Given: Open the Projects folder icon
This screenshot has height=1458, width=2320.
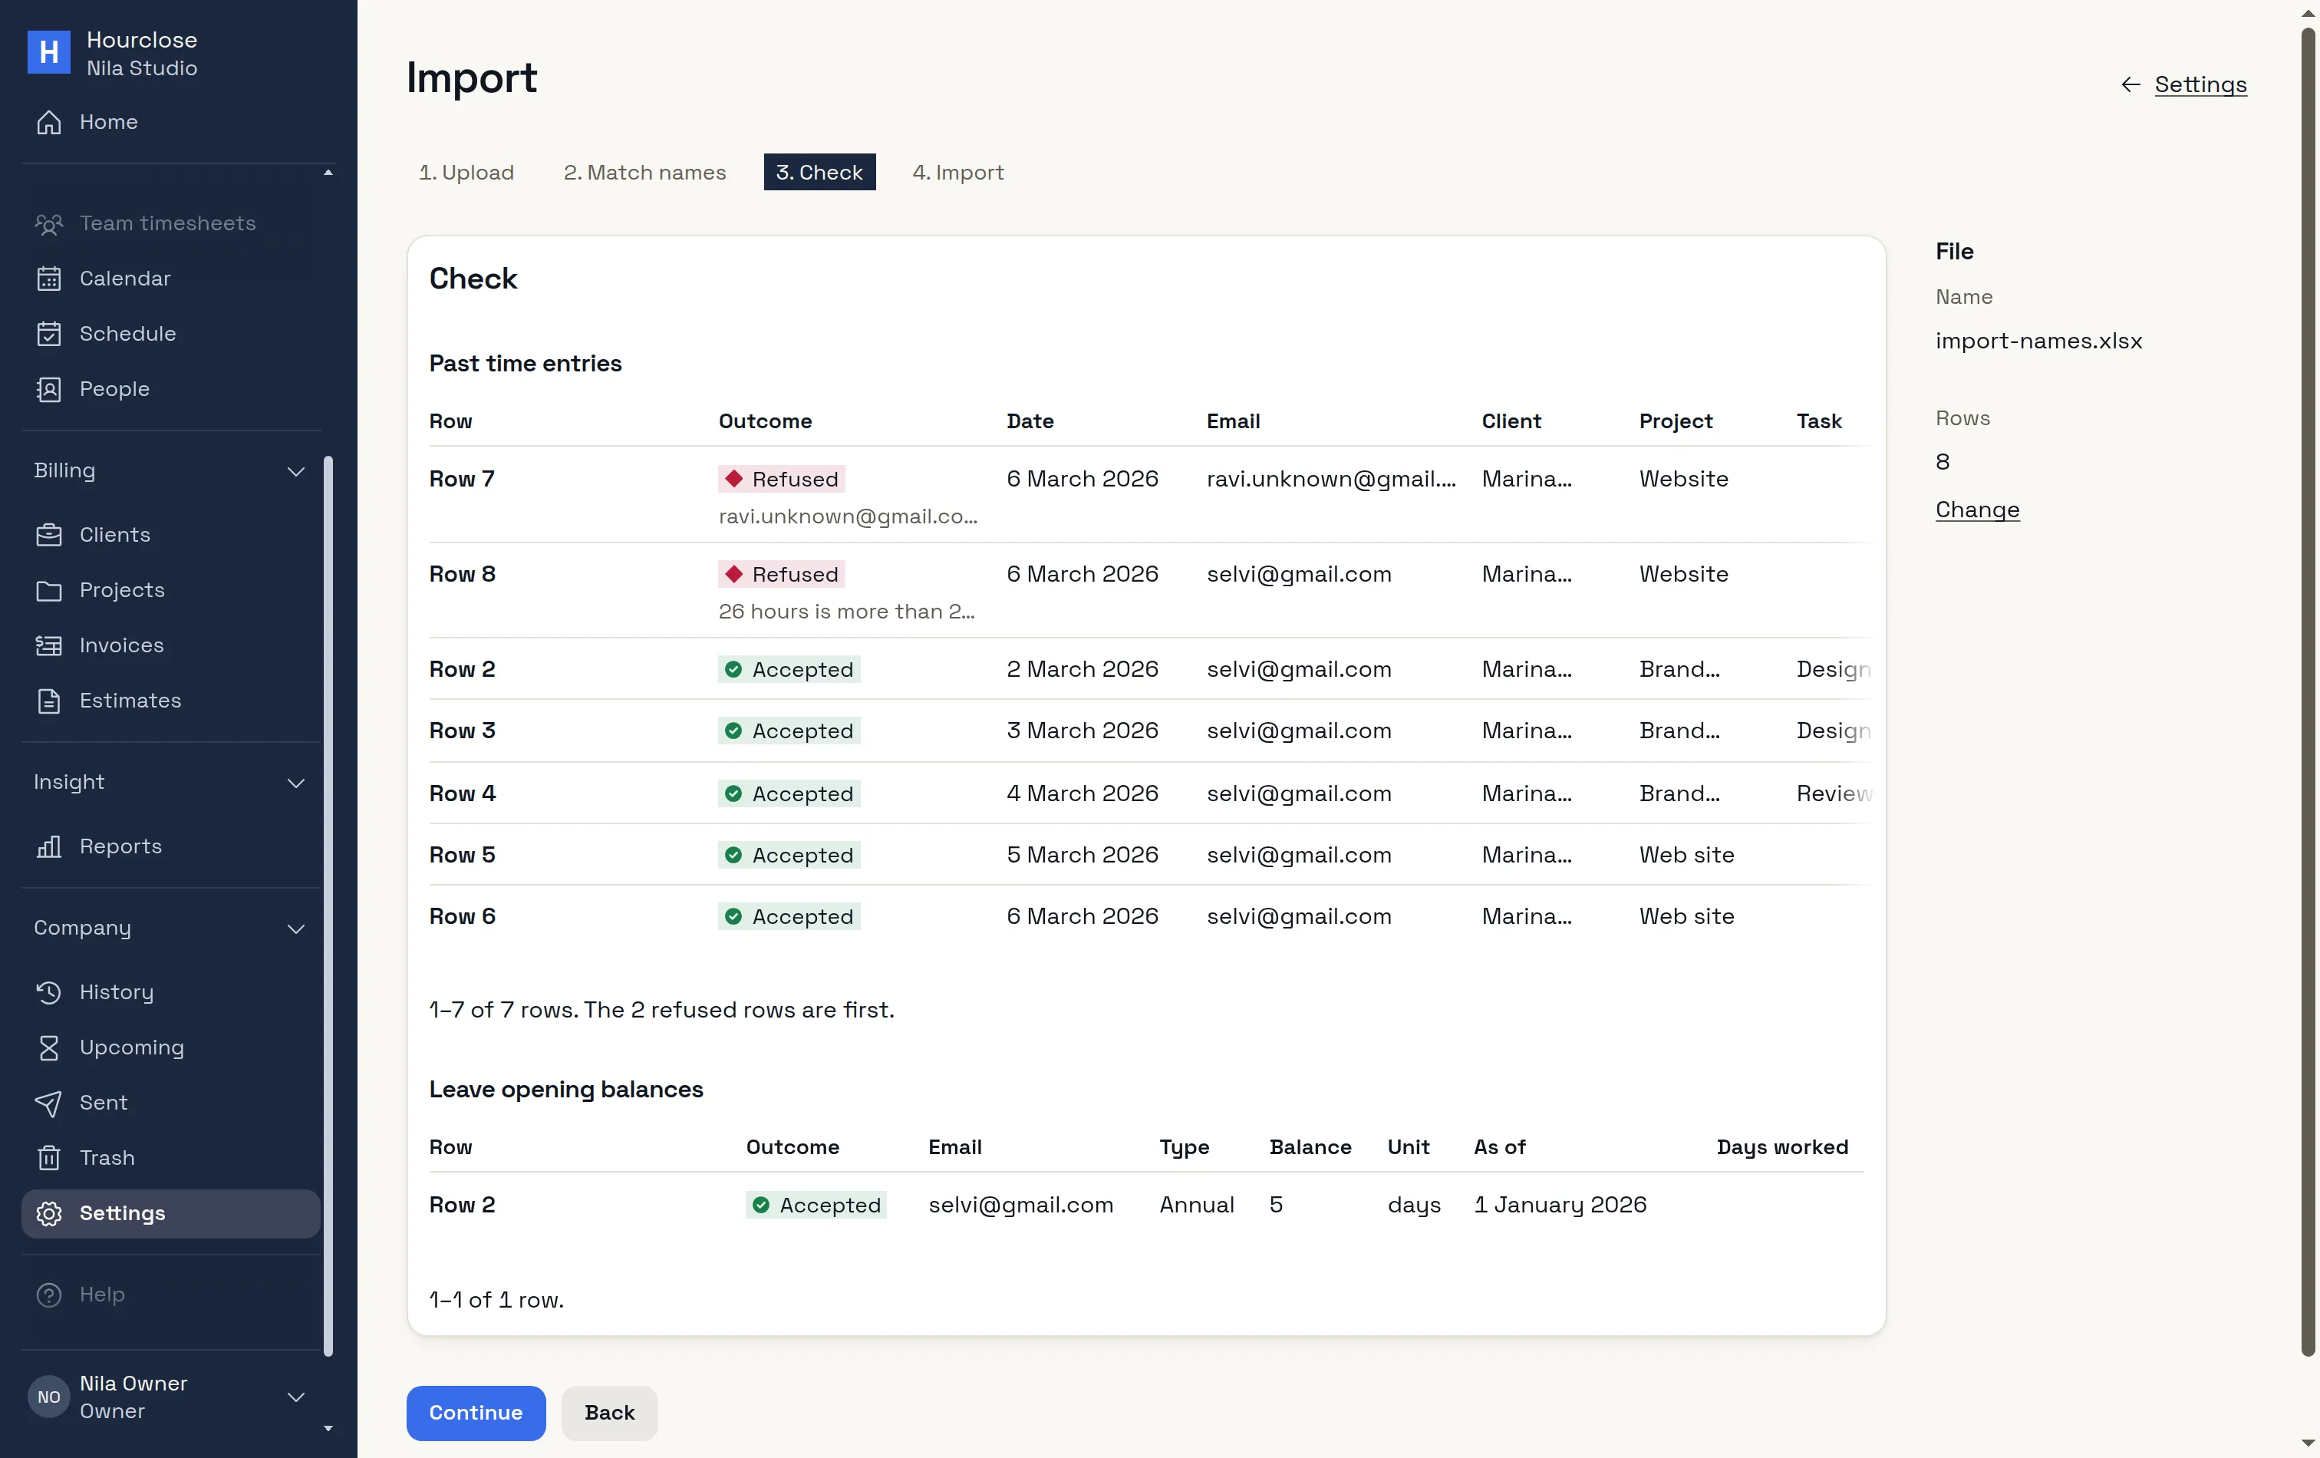Looking at the screenshot, I should click(x=48, y=590).
